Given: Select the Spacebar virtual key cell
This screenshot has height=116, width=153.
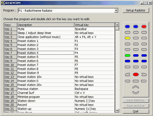Looking at the screenshot, I should click(94, 29).
